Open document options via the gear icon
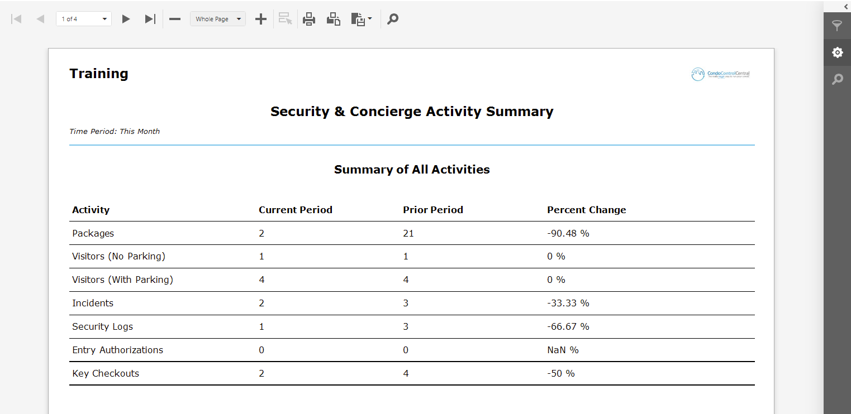851x414 pixels. pyautogui.click(x=837, y=52)
